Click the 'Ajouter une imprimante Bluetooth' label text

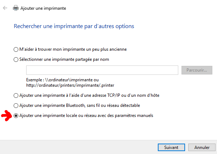point(79,105)
